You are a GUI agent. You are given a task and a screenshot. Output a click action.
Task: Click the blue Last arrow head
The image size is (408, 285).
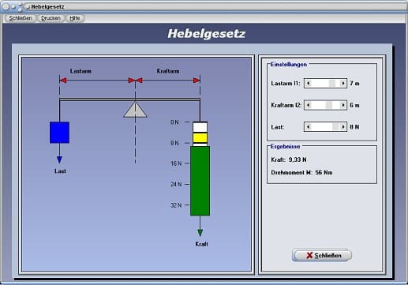pos(59,159)
